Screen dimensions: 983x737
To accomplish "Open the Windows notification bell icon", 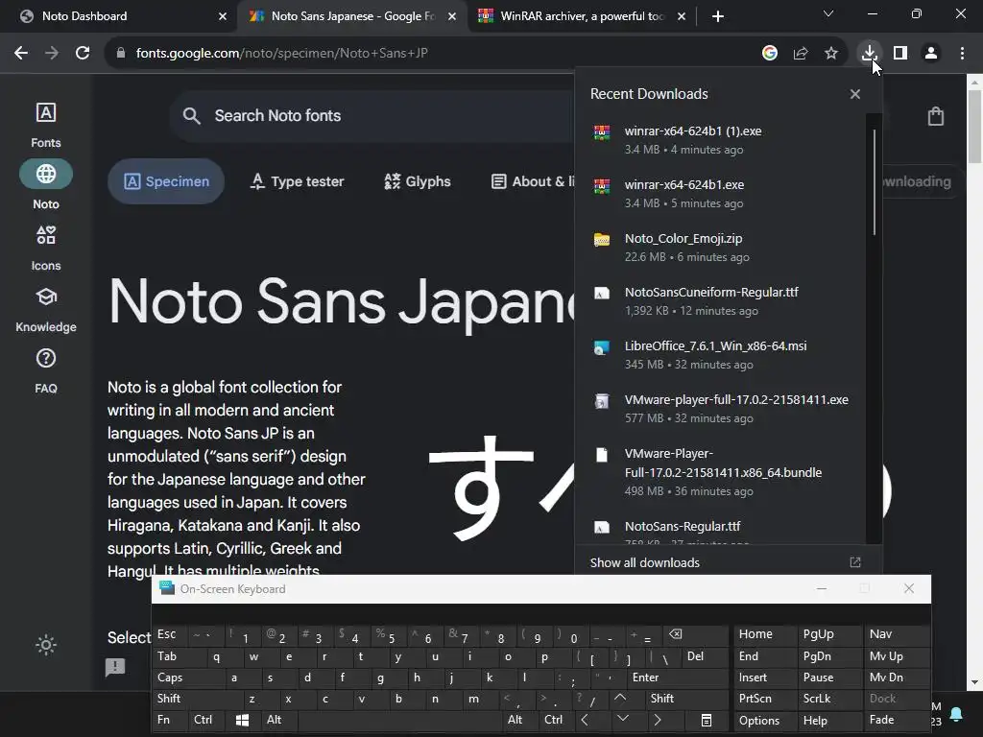I will [x=956, y=714].
